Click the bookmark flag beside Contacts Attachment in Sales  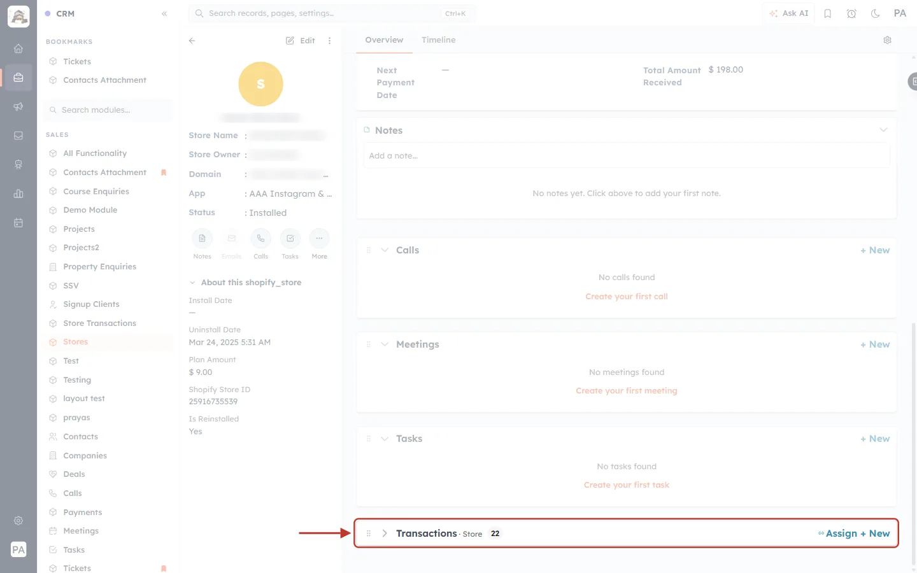[164, 173]
